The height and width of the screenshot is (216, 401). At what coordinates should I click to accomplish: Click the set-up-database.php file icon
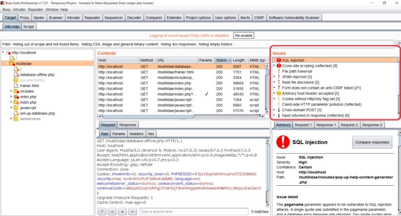[16, 113]
